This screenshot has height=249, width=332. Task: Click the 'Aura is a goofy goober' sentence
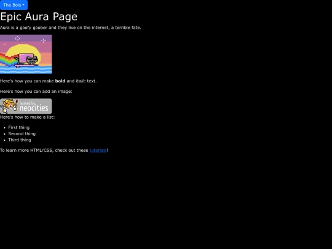(71, 28)
